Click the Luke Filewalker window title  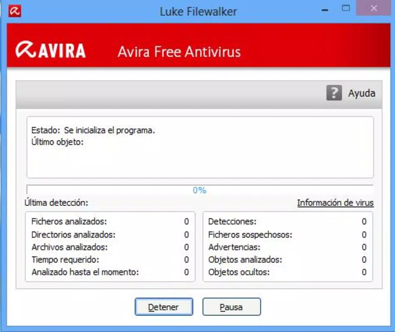tap(198, 12)
